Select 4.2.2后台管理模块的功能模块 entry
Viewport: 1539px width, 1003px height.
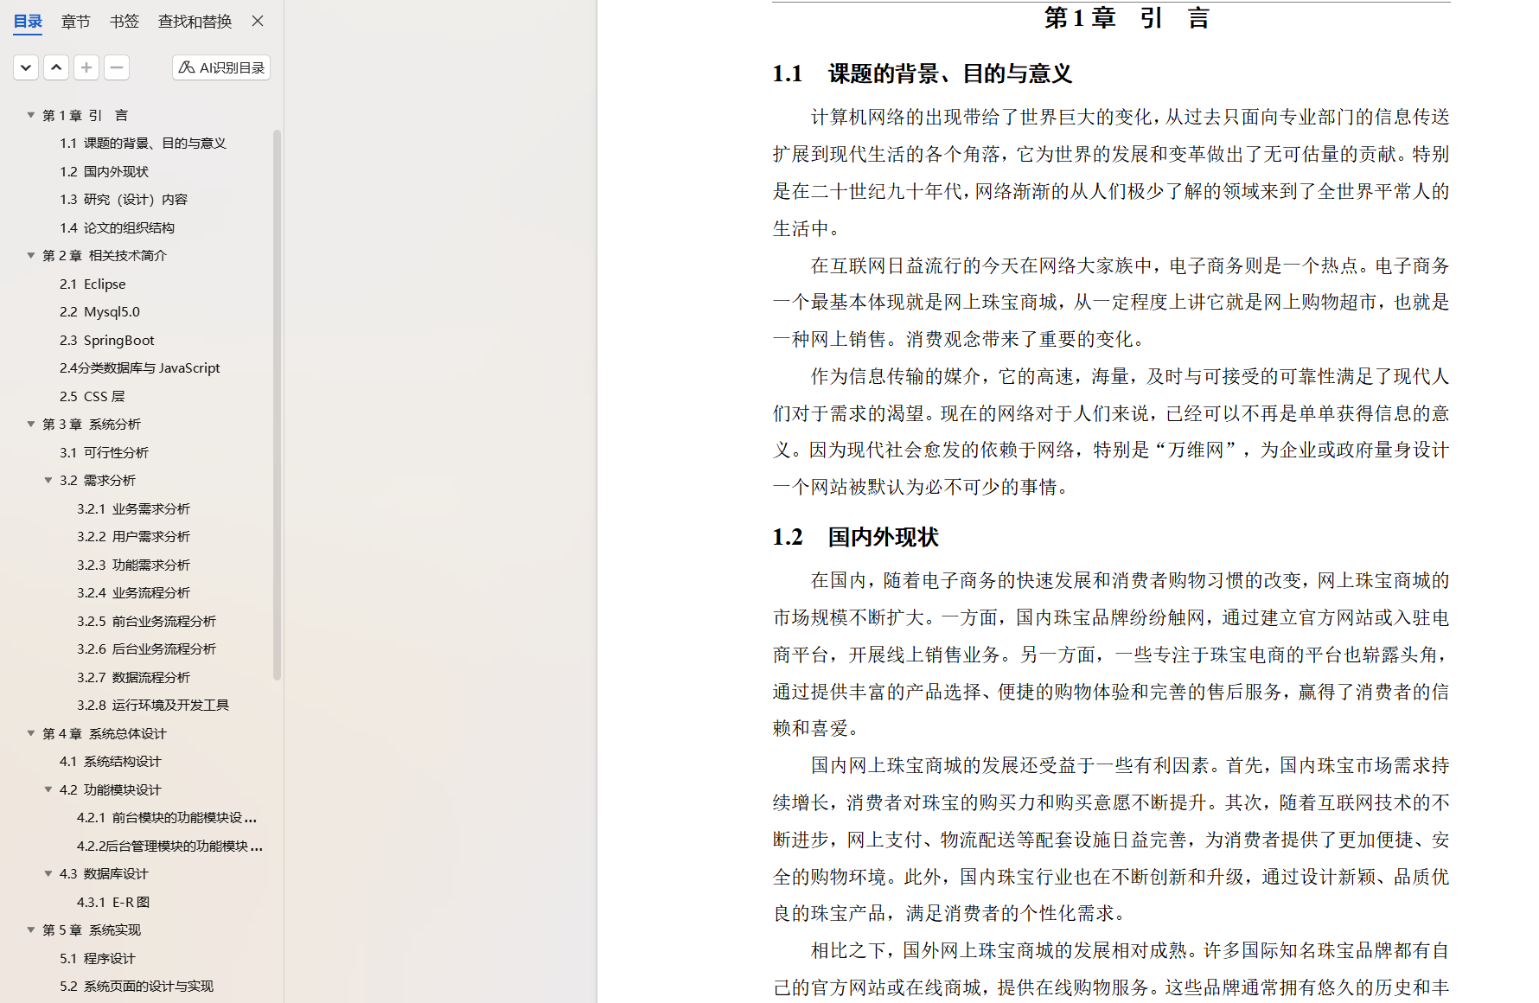coord(169,846)
